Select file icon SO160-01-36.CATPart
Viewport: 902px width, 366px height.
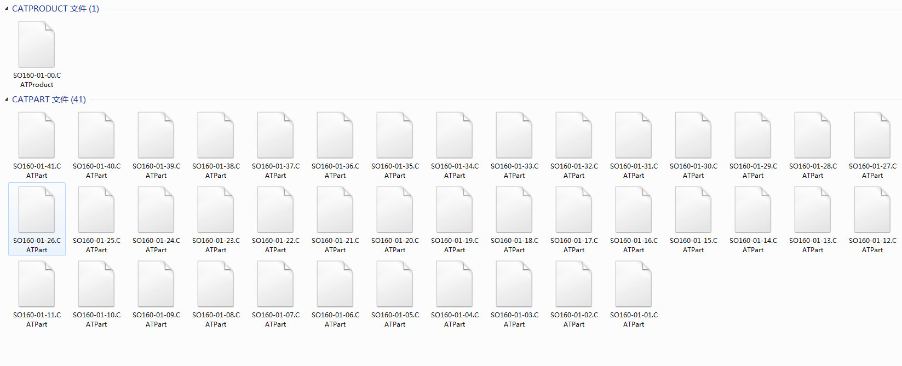tap(335, 135)
